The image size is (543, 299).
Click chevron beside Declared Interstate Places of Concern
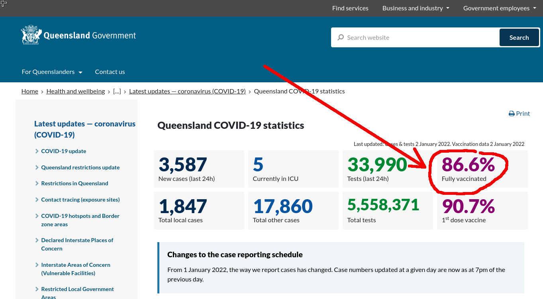tap(37, 240)
